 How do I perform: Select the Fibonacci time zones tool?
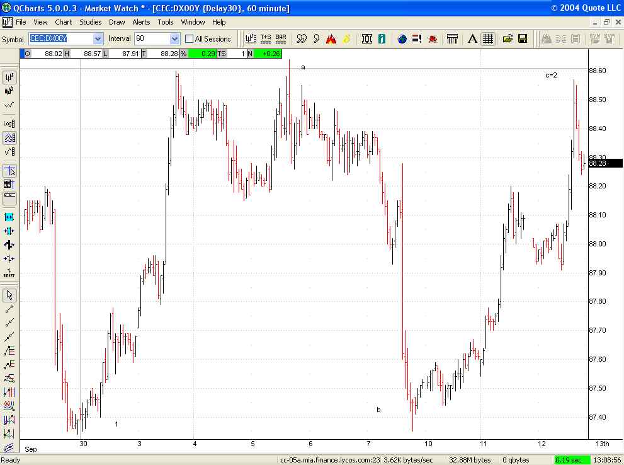pos(9,392)
